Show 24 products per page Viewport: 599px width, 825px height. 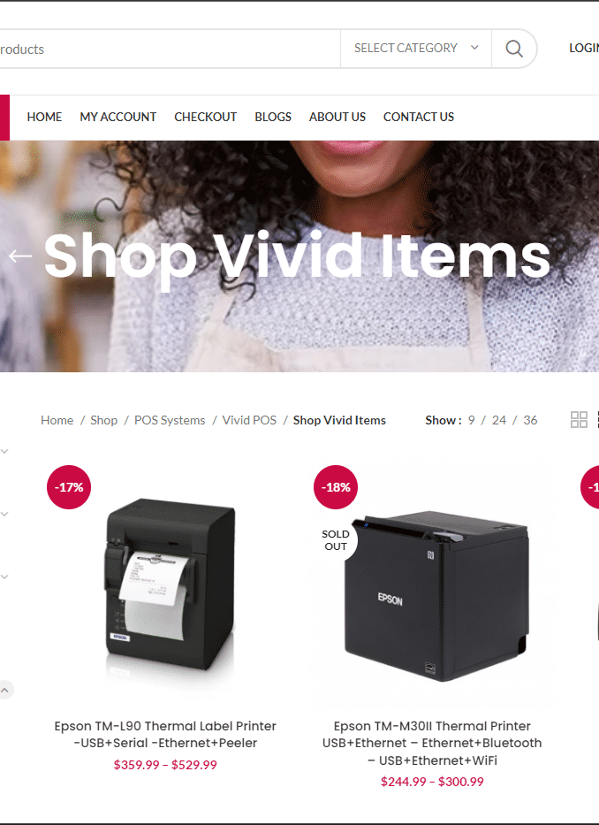[499, 420]
